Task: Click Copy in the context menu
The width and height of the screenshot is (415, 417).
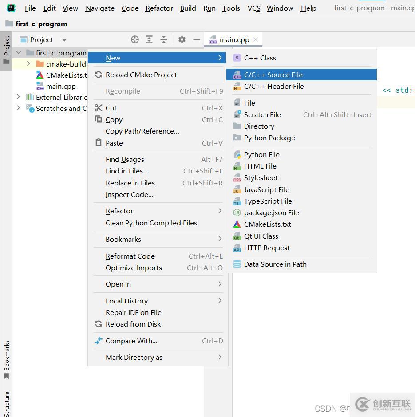Action: (158, 120)
